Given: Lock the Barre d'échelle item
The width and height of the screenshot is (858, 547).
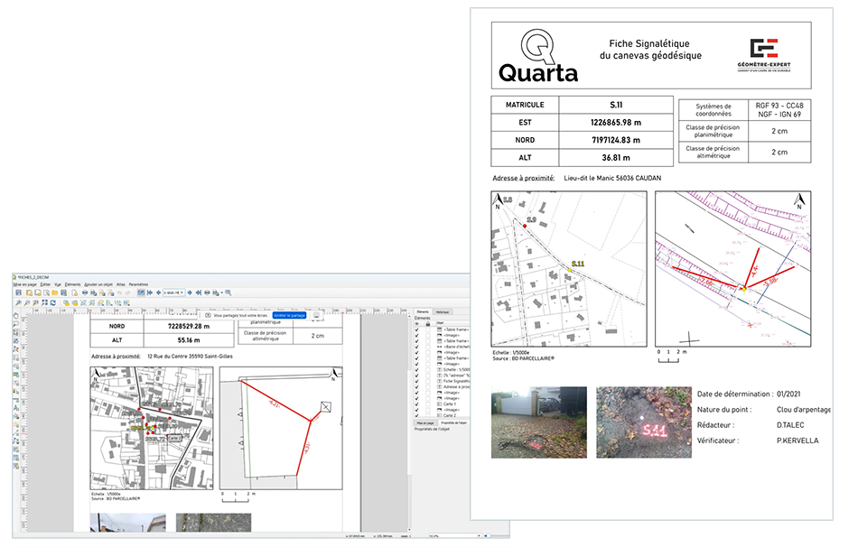Looking at the screenshot, I should (x=428, y=347).
